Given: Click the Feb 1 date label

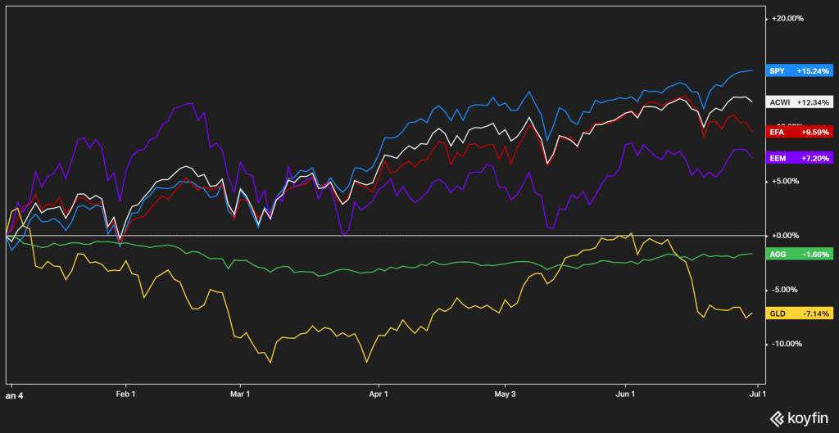Looking at the screenshot, I should tap(125, 394).
